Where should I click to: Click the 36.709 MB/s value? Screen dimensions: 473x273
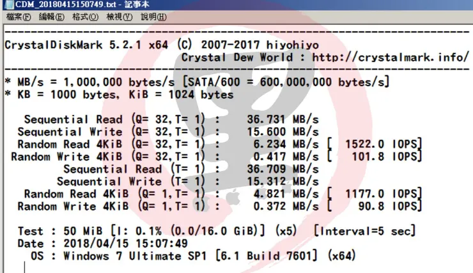[283, 169]
